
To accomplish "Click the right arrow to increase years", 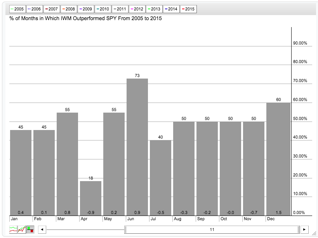I will (304, 229).
